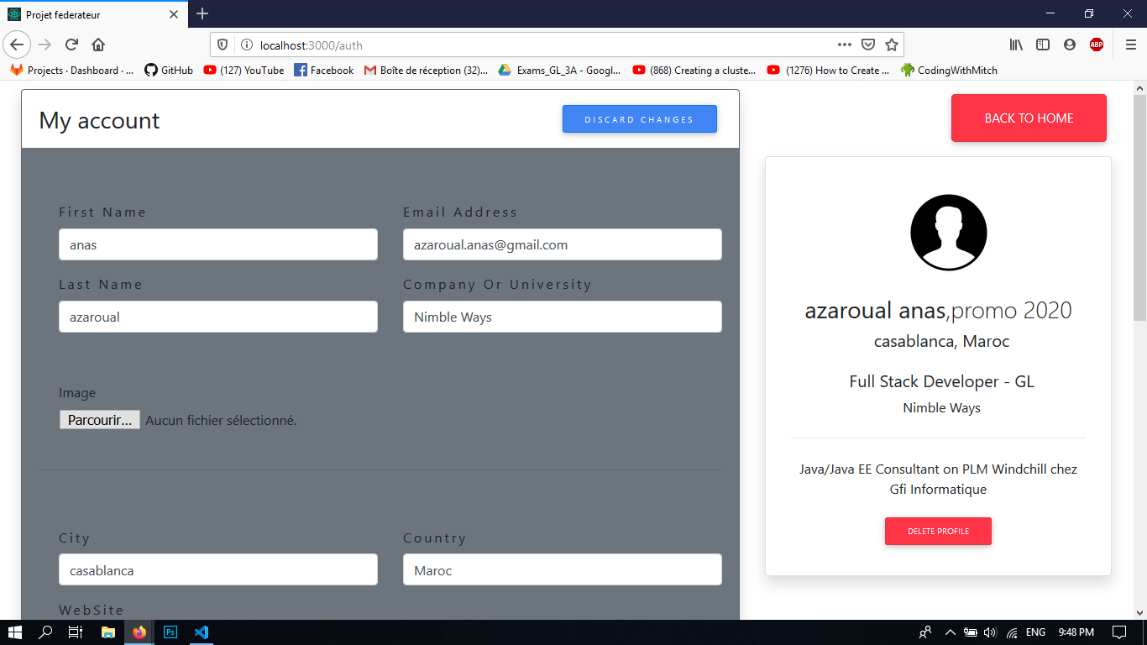Open the GitHub bookmark
The height and width of the screenshot is (645, 1147).
[x=169, y=71]
